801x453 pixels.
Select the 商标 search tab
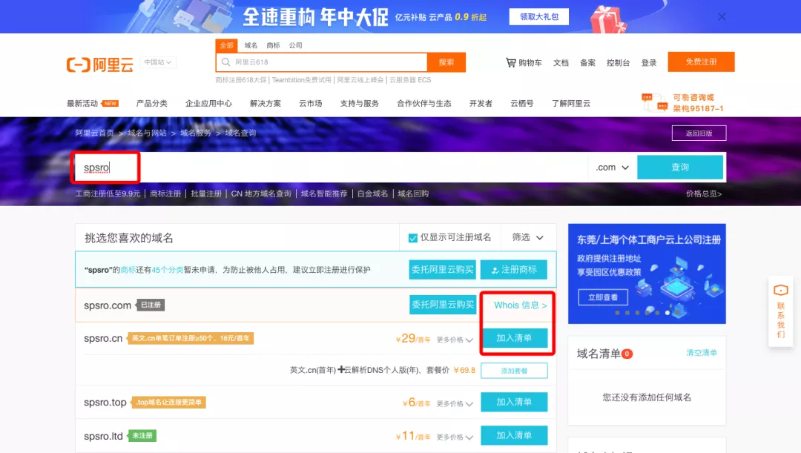pos(273,45)
